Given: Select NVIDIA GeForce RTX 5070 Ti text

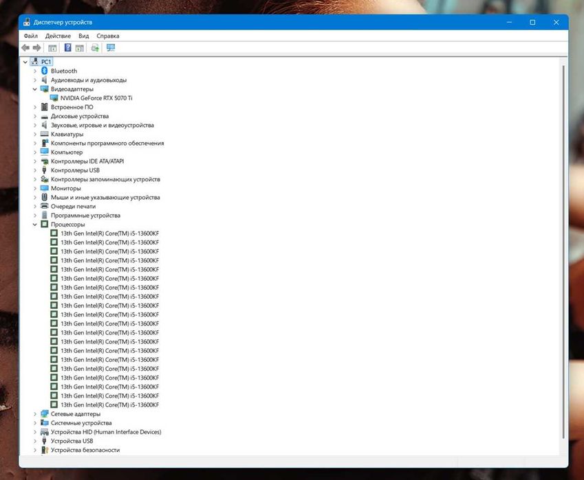Looking at the screenshot, I should coord(96,98).
